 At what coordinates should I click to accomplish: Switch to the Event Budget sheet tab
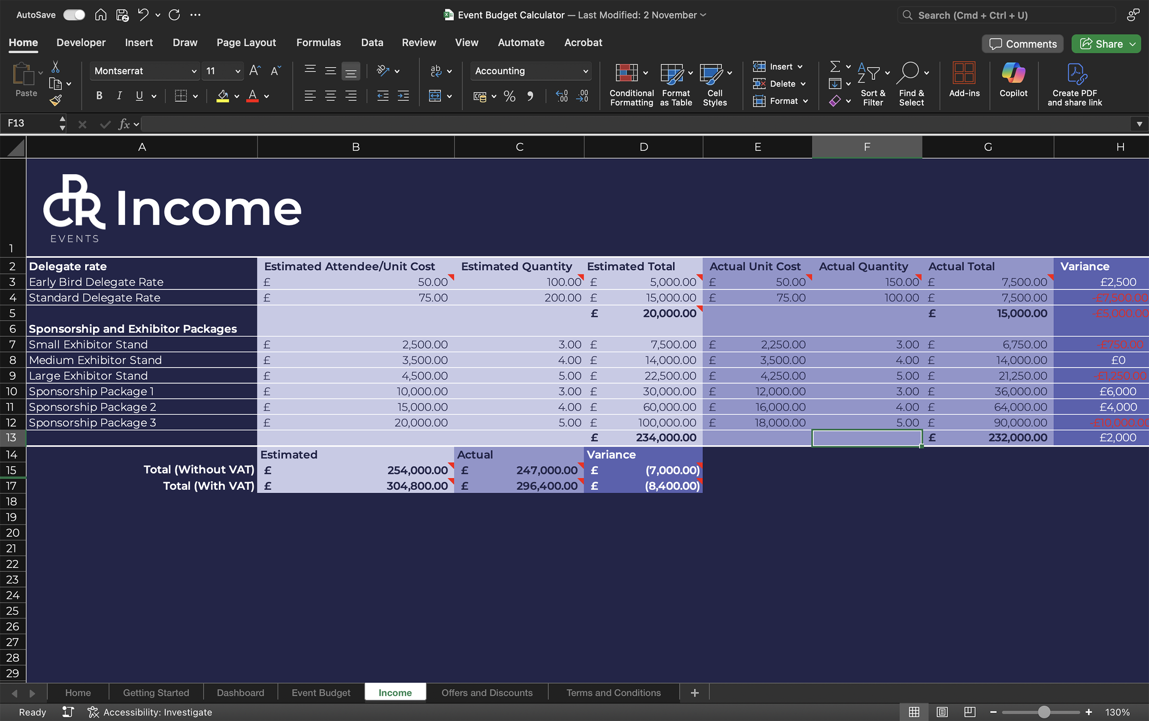[x=320, y=692]
